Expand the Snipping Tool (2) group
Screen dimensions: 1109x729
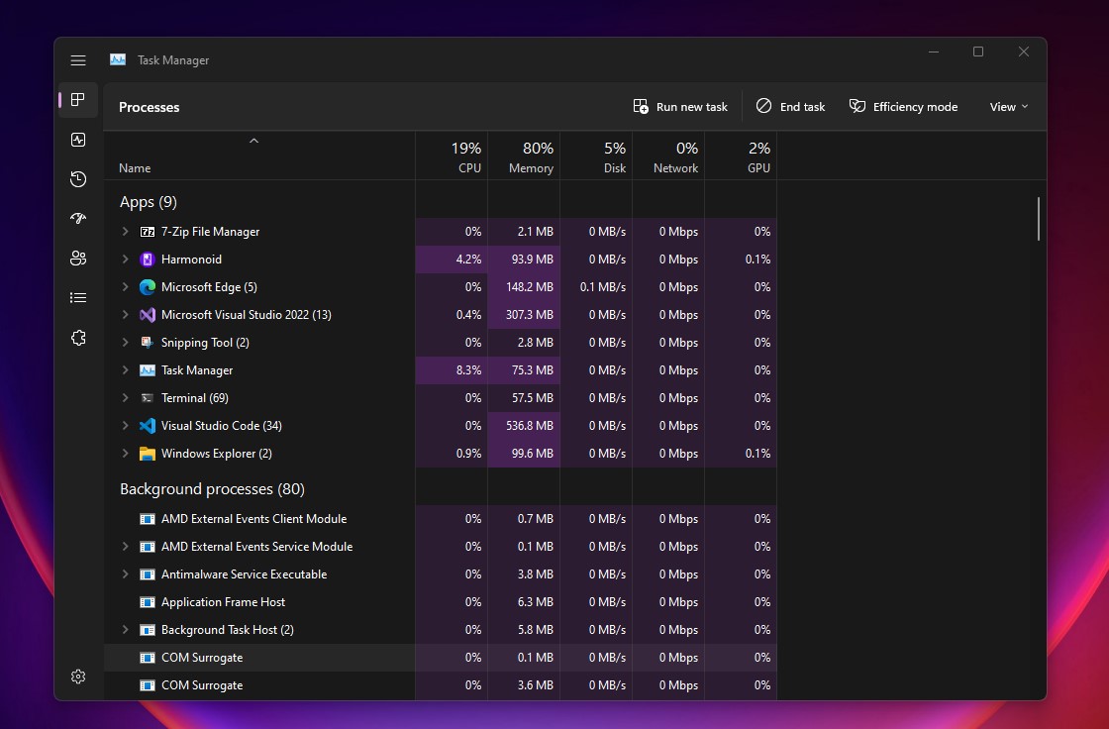pyautogui.click(x=125, y=343)
